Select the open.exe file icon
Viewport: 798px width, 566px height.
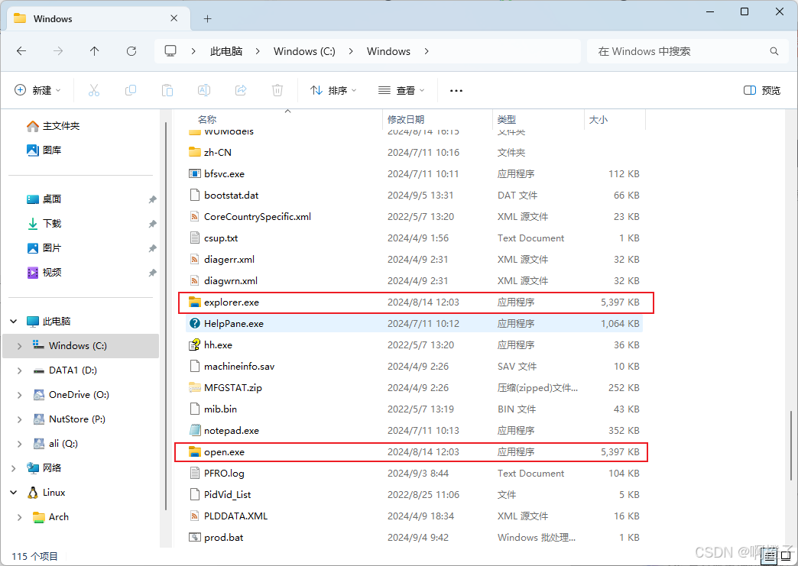tap(194, 451)
